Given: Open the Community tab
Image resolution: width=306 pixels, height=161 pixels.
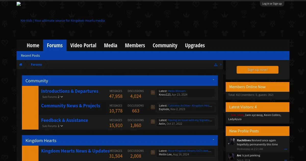Looking at the screenshot, I should tap(165, 45).
